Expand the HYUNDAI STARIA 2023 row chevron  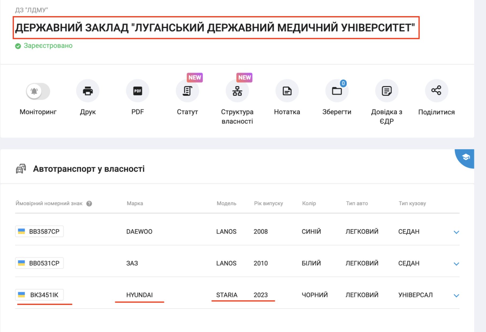[456, 295]
